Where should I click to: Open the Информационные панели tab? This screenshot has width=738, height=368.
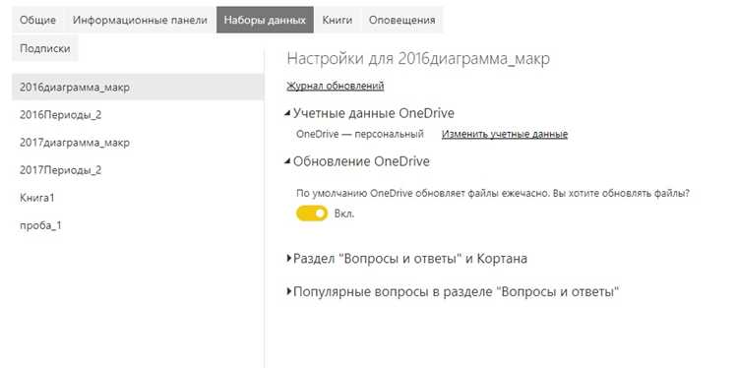140,20
